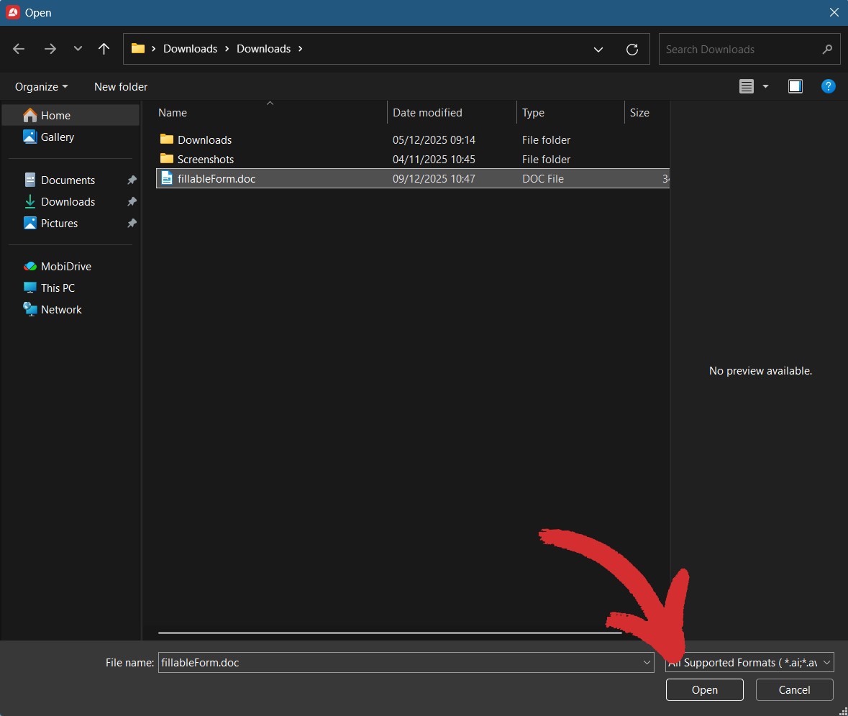Sort files by Date modified column

click(x=427, y=113)
